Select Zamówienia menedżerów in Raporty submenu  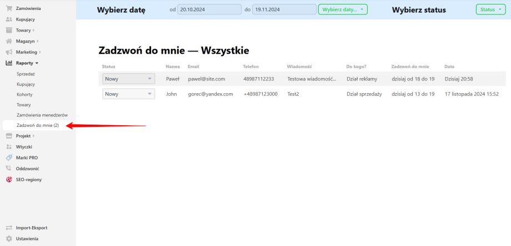42,115
